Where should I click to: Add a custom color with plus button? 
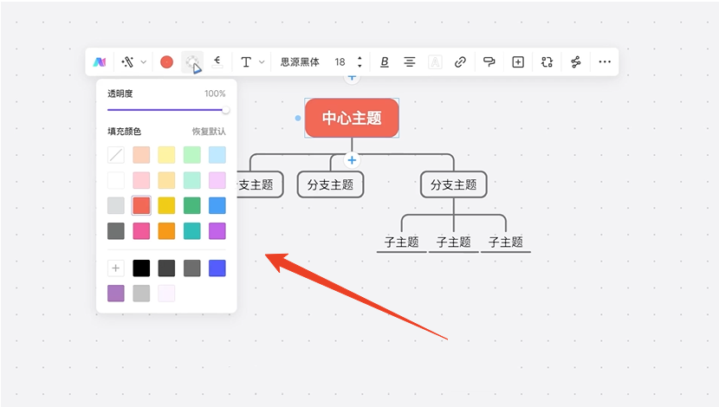[x=115, y=268]
